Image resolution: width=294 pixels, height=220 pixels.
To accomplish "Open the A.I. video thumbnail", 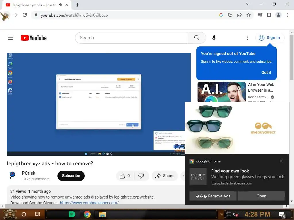I will 221,92.
